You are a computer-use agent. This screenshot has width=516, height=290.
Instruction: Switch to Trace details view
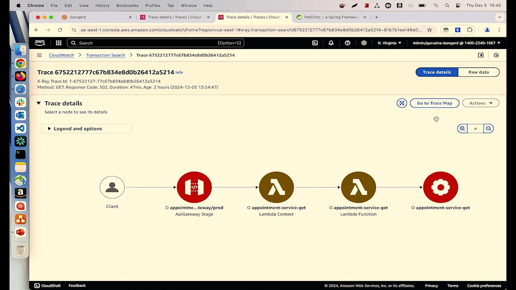[437, 72]
